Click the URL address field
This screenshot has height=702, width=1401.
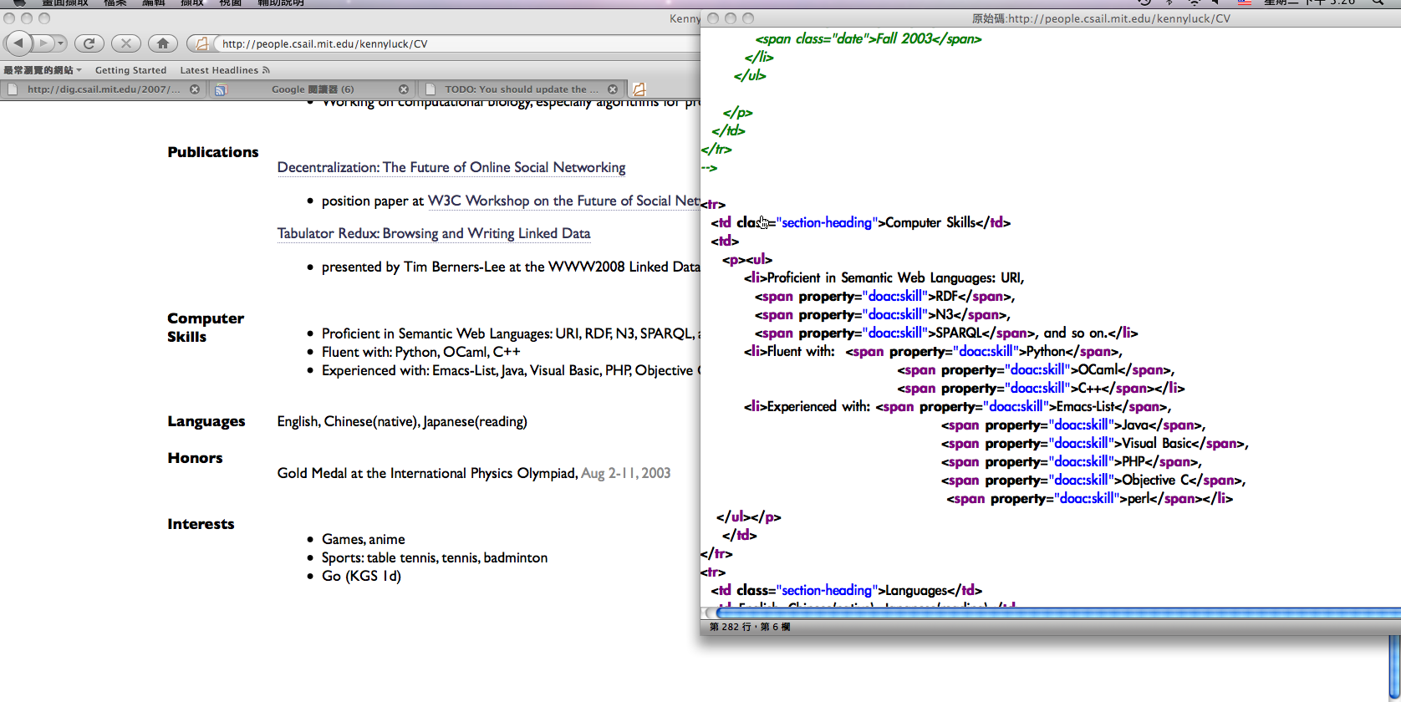point(451,43)
